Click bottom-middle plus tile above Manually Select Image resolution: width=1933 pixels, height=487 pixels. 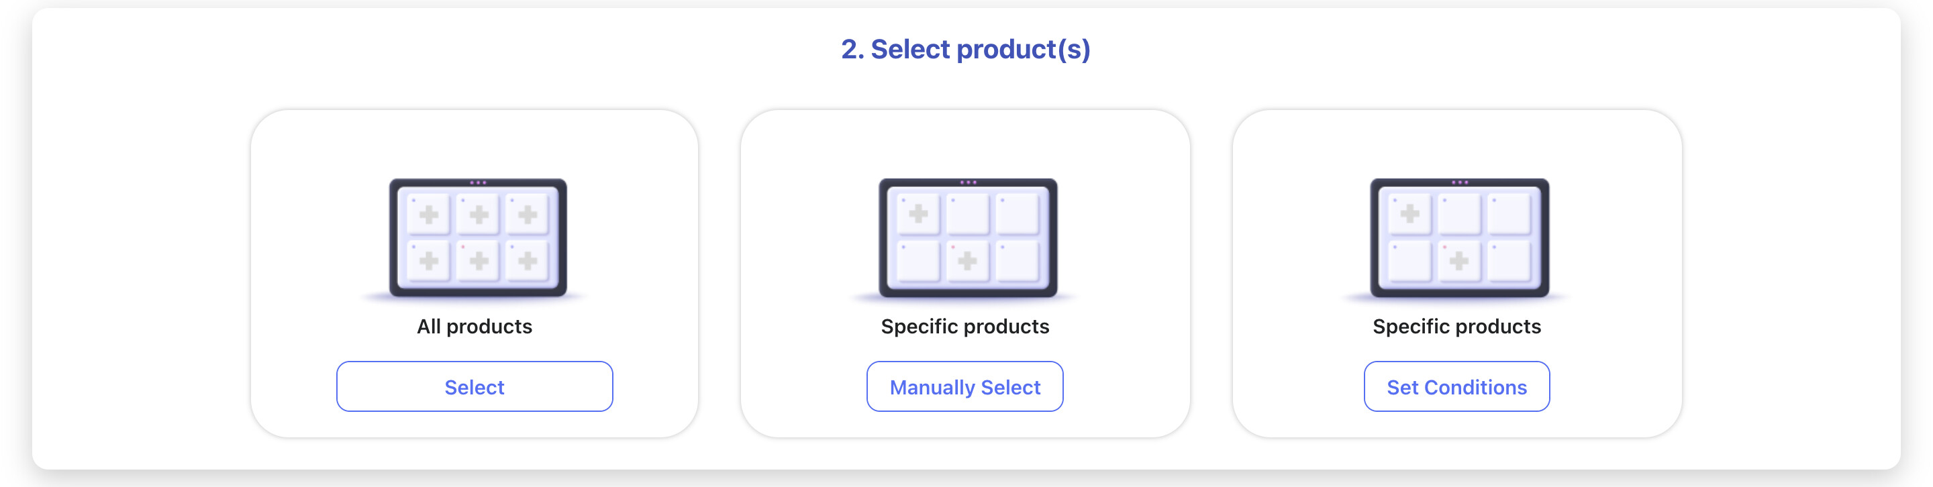click(967, 260)
